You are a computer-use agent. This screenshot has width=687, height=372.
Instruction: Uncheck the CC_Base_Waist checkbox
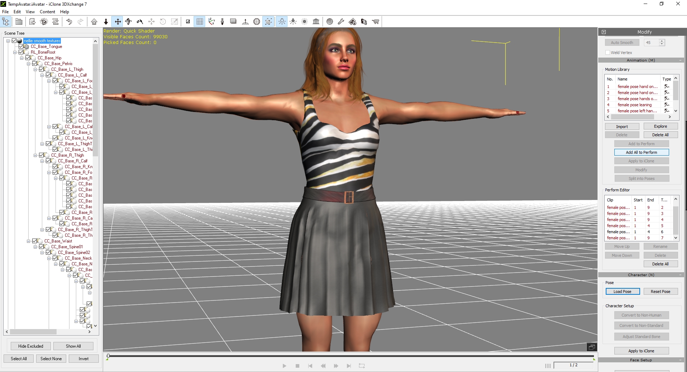pos(35,241)
